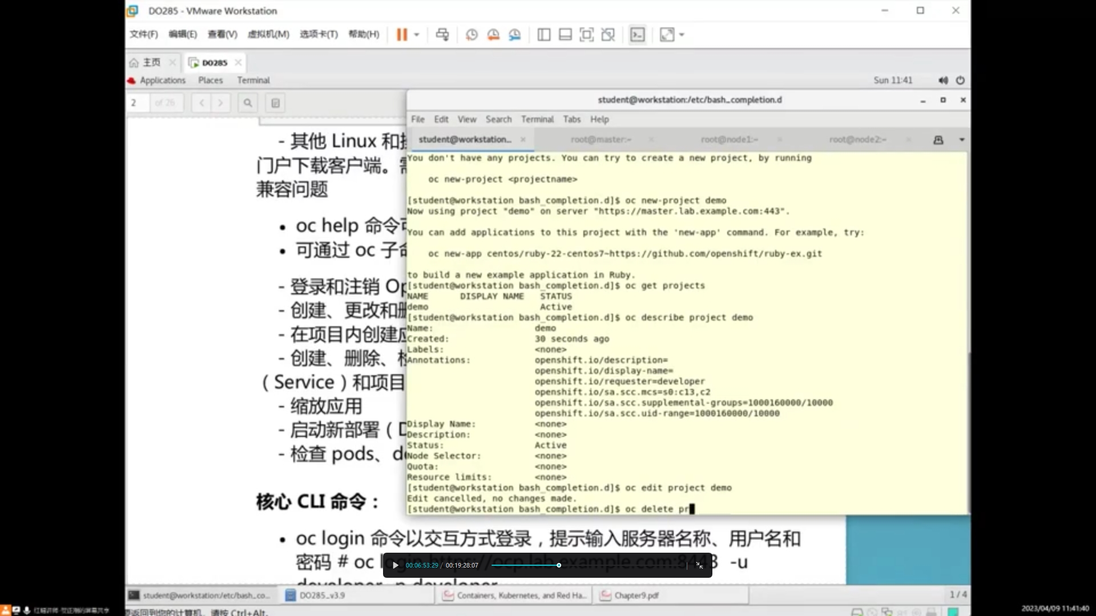This screenshot has height=616, width=1096.
Task: Toggle the thumbnail bar view icon
Action: [565, 35]
